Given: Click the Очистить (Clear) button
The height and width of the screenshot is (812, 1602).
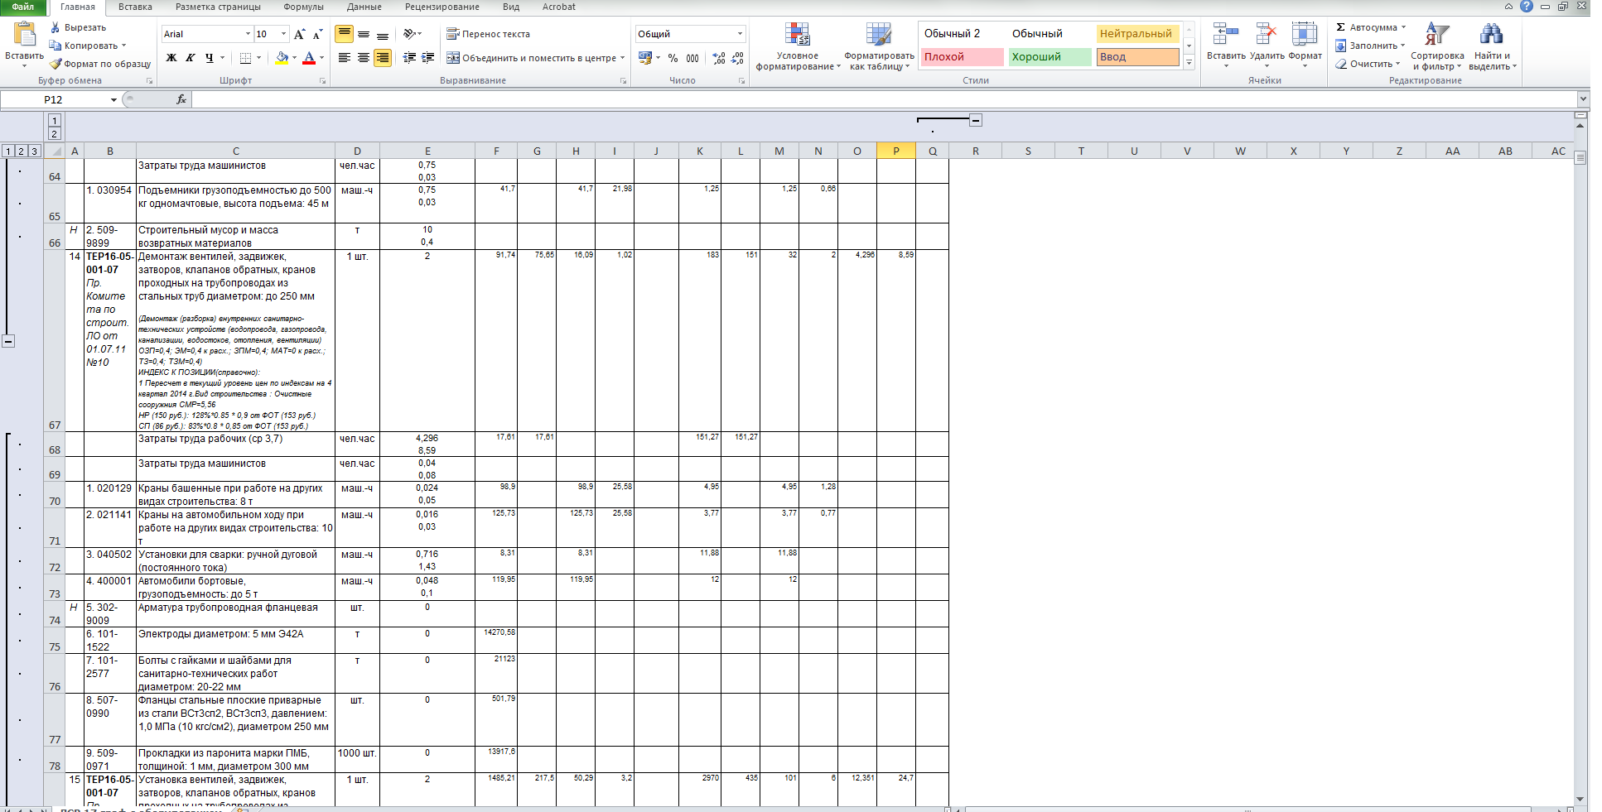Looking at the screenshot, I should [x=1368, y=64].
